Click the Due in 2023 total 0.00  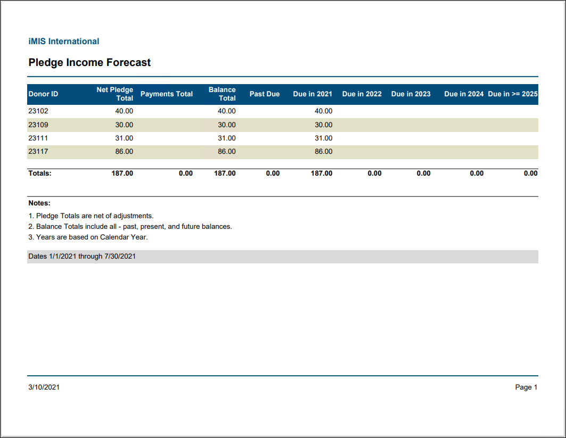[x=423, y=173]
